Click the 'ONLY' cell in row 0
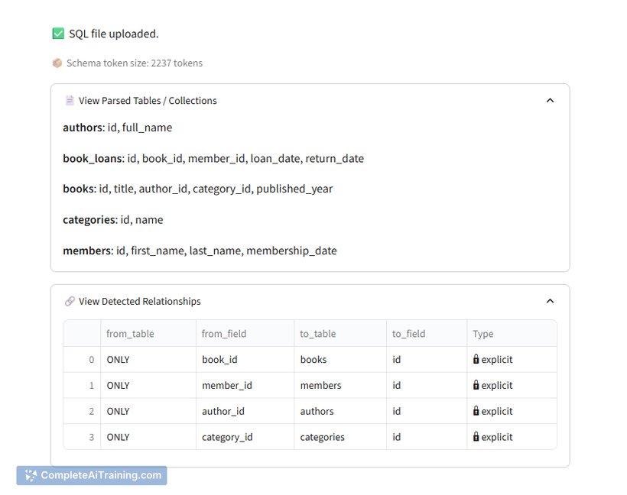The image size is (627, 495). click(148, 360)
